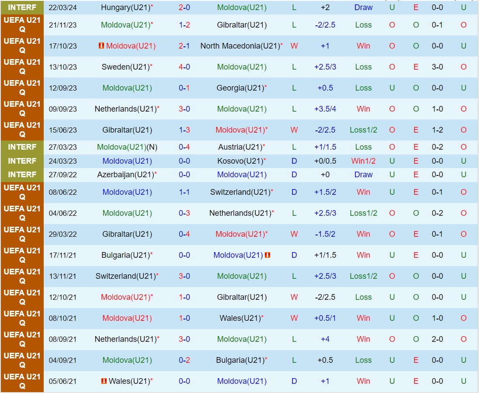Open Wales(U21) in the 08/10/21 row

(x=240, y=318)
